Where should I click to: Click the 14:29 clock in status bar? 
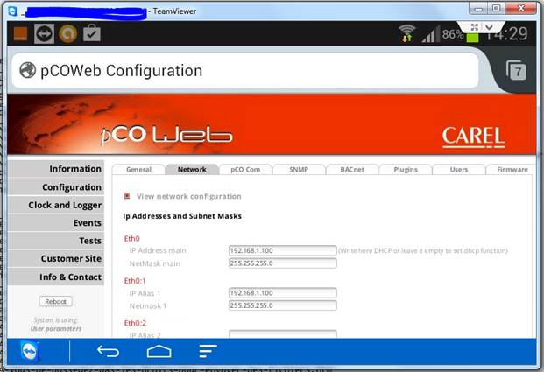coord(507,34)
